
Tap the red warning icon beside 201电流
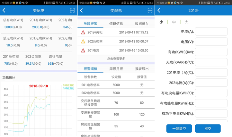pyautogui.click(x=83, y=51)
